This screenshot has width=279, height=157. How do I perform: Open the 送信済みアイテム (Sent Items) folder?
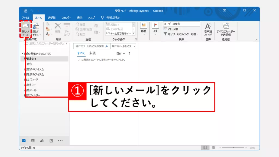pos(34,69)
